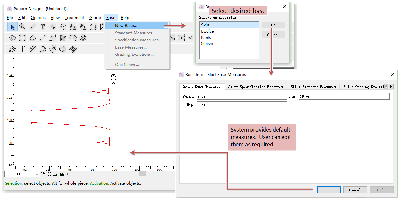Screen dimensions: 401x202
Task: Choose the text T tool
Action: pyautogui.click(x=42, y=27)
